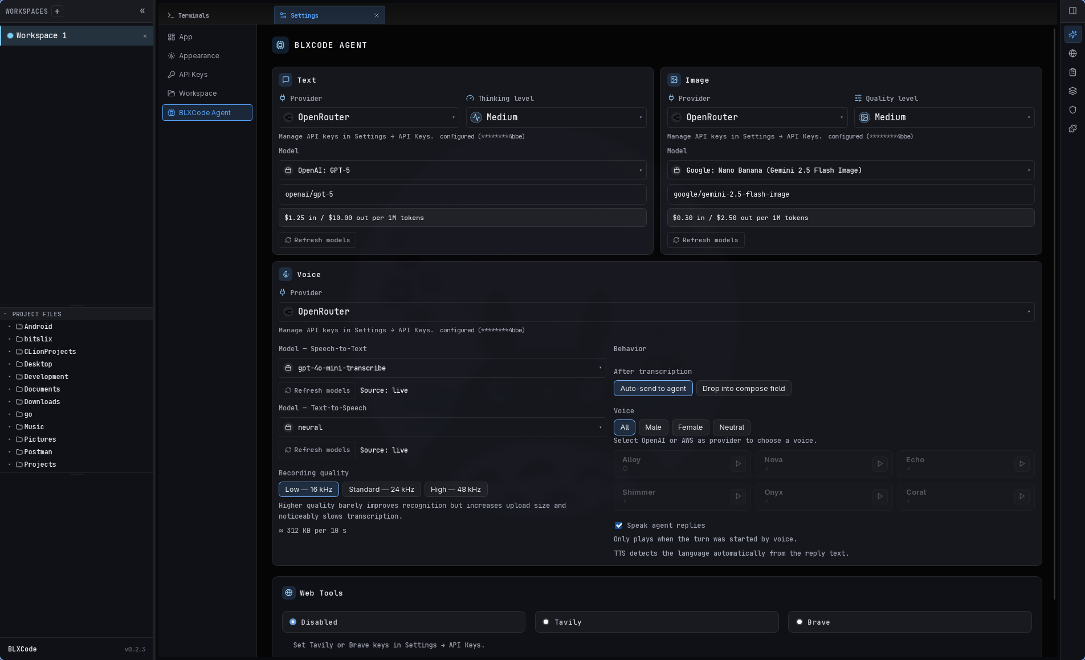Open the puzzle piece extensions panel

tap(1072, 129)
